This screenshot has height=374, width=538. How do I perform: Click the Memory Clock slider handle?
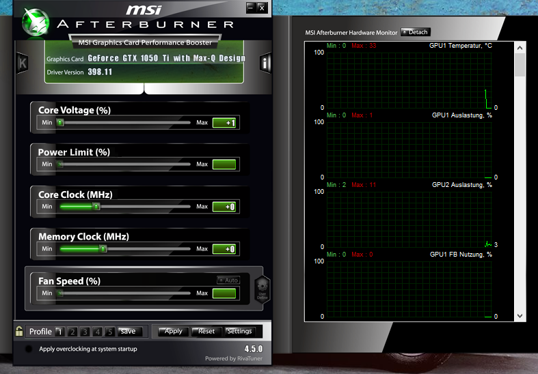click(x=103, y=248)
